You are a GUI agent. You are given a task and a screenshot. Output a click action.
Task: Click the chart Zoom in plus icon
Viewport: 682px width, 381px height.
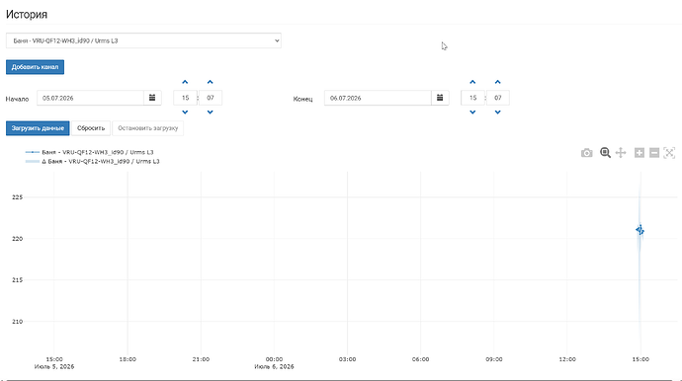[639, 153]
